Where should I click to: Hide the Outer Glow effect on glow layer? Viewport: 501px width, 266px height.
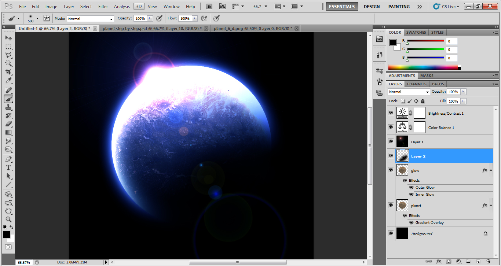pos(411,187)
